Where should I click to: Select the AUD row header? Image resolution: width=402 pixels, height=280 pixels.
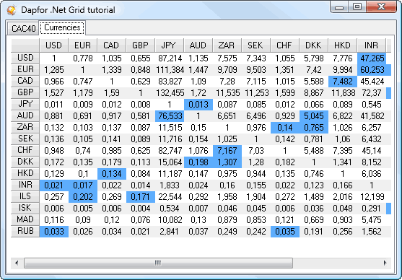point(25,116)
